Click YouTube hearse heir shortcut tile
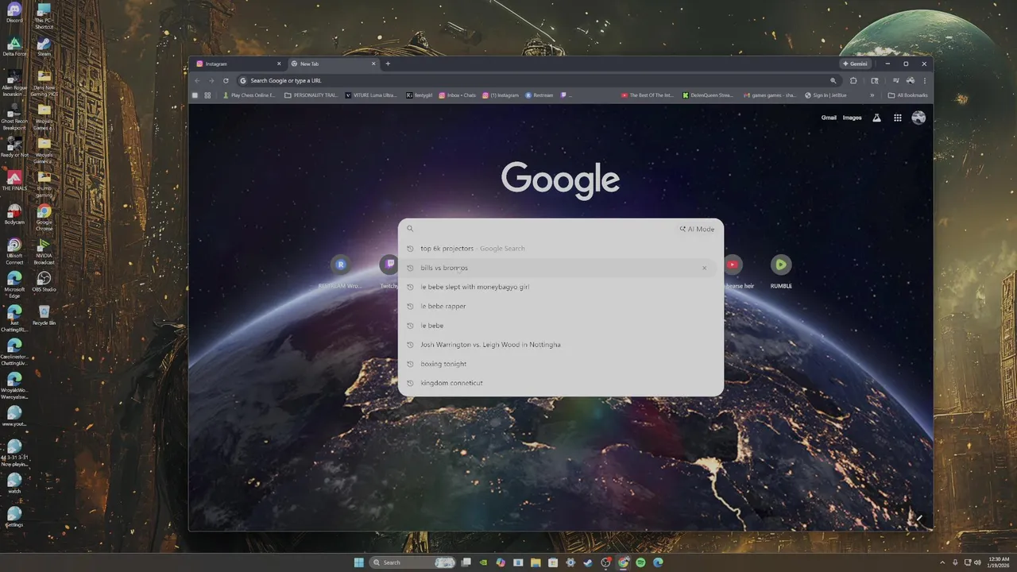This screenshot has height=572, width=1017. point(734,270)
